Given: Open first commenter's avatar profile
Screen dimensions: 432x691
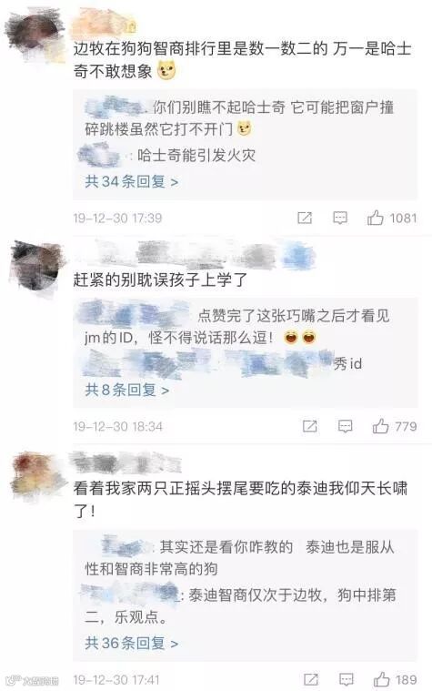Looking at the screenshot, I should tap(35, 35).
